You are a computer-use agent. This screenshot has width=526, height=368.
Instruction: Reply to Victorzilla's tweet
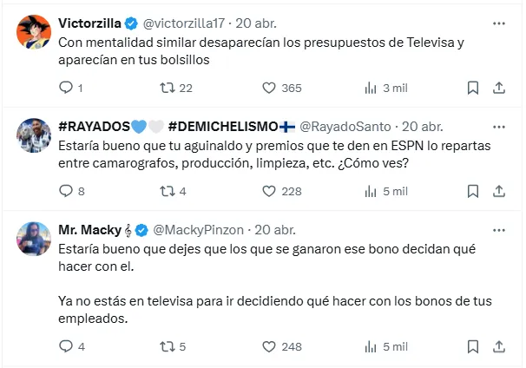click(x=66, y=88)
